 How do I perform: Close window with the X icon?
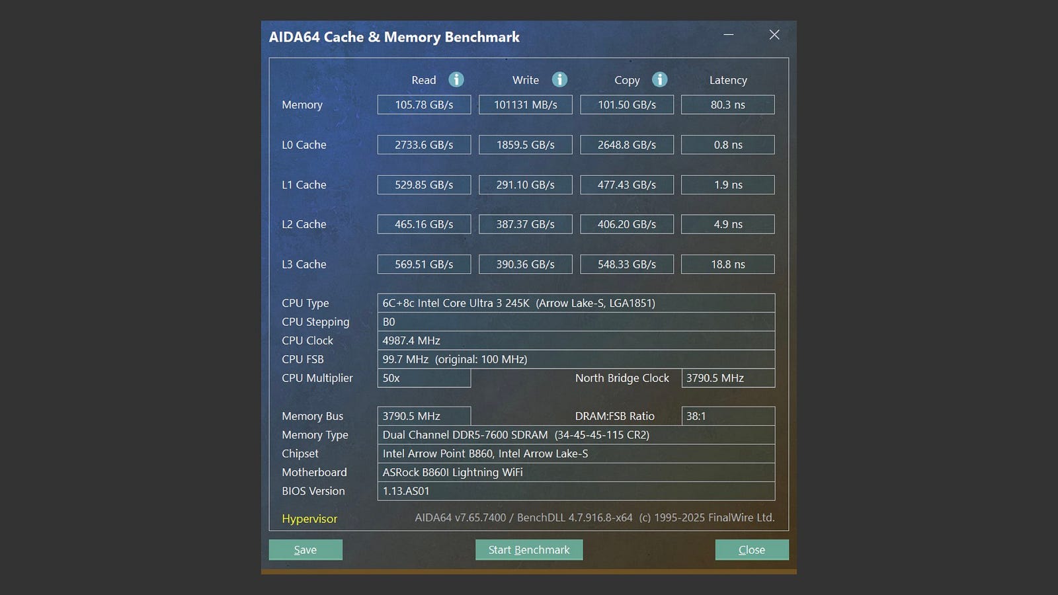(774, 34)
